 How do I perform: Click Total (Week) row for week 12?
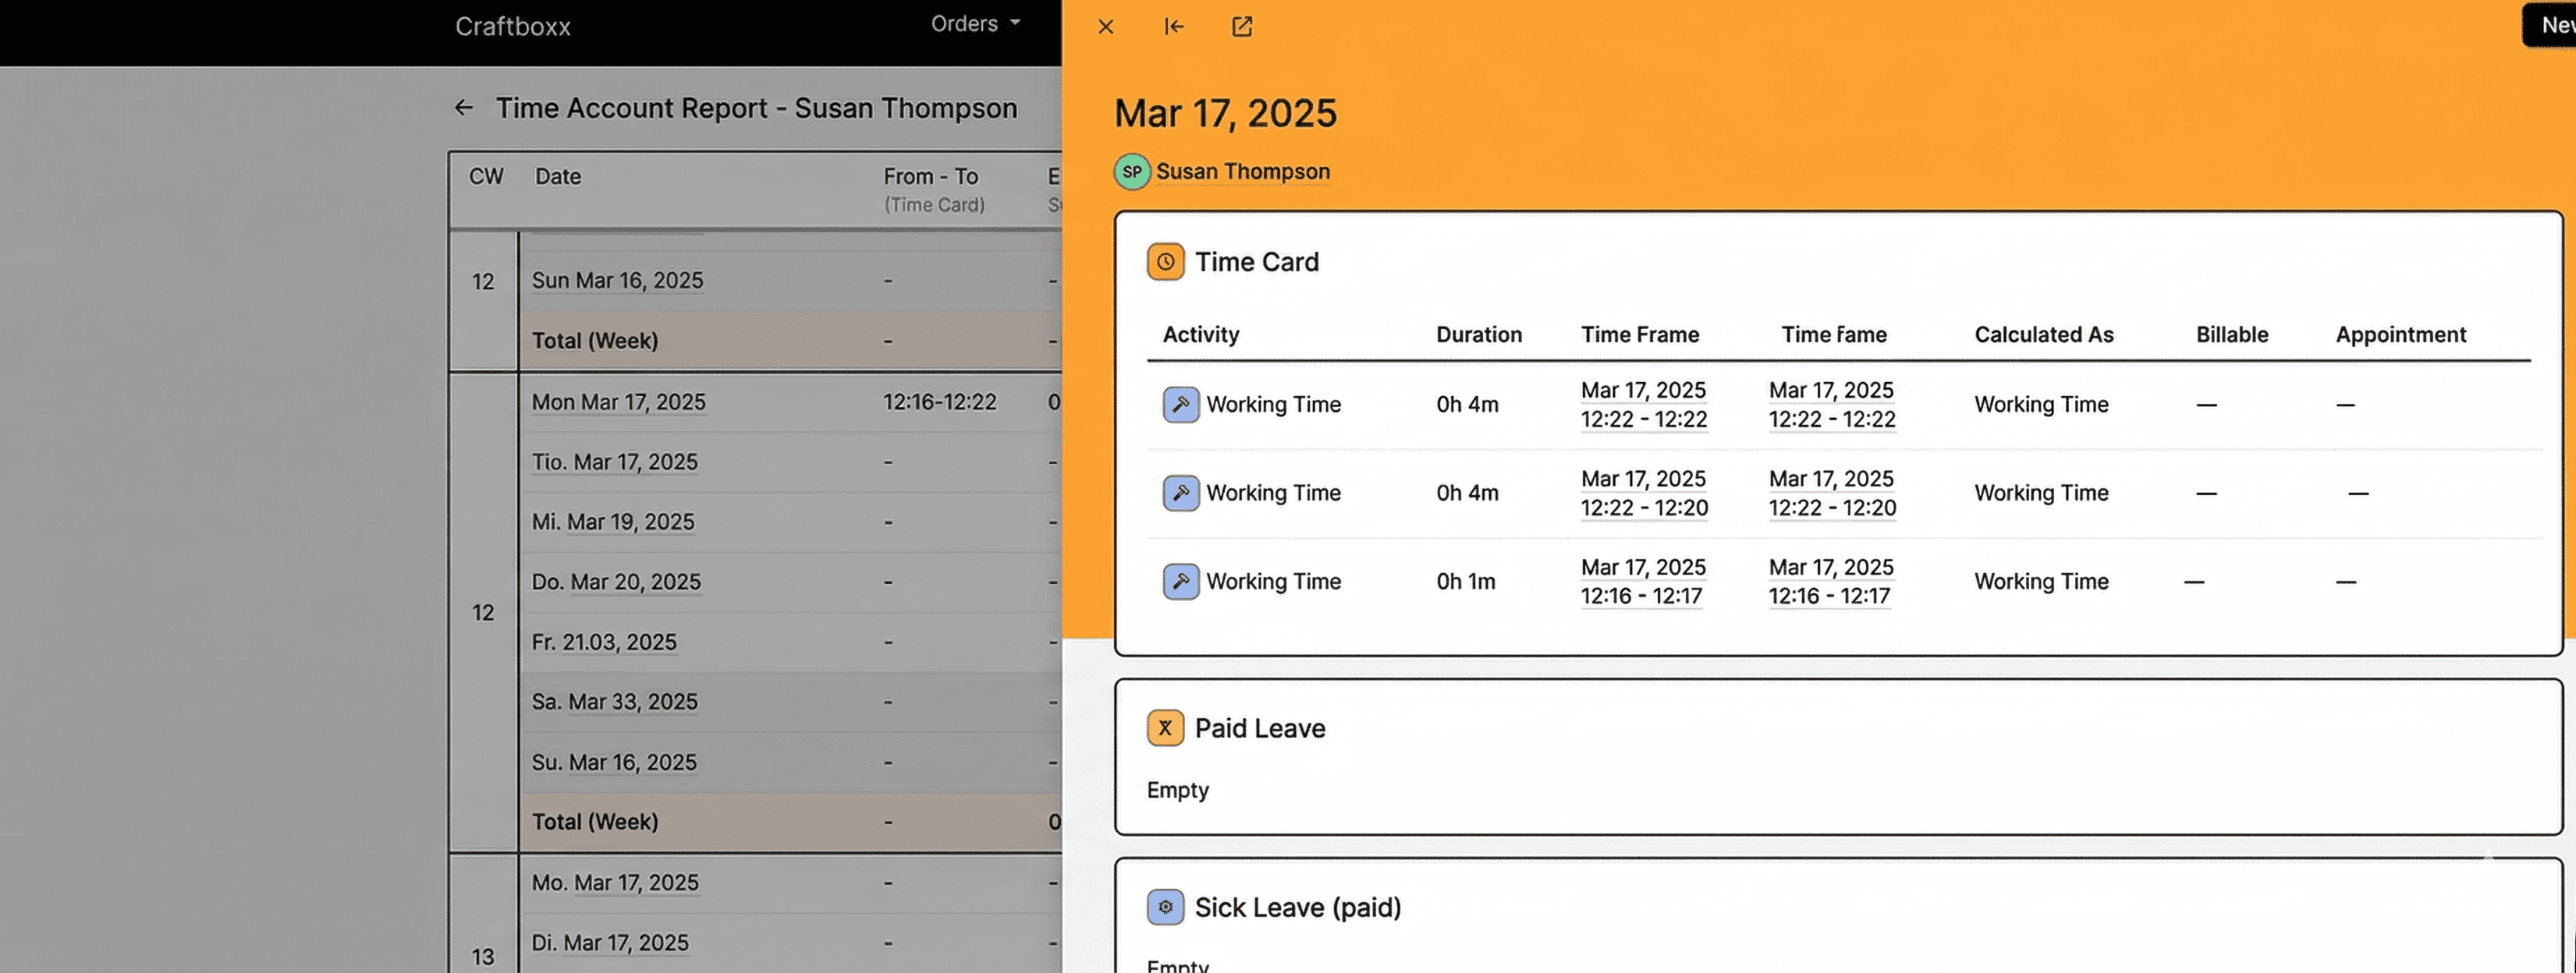(594, 821)
